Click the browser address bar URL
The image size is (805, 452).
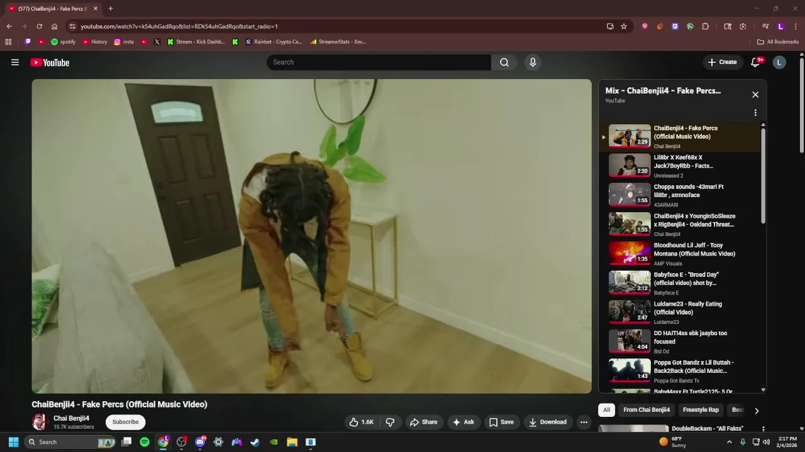[179, 26]
